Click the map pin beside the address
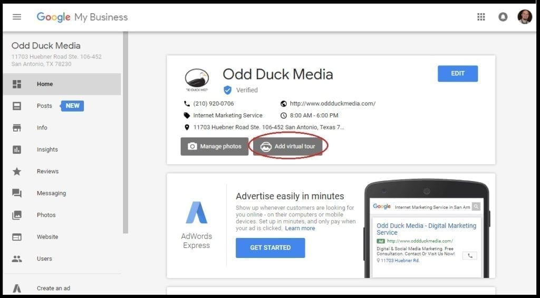 [x=187, y=127]
